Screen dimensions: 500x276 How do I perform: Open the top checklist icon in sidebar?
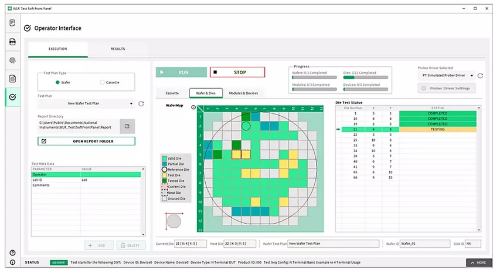click(12, 23)
